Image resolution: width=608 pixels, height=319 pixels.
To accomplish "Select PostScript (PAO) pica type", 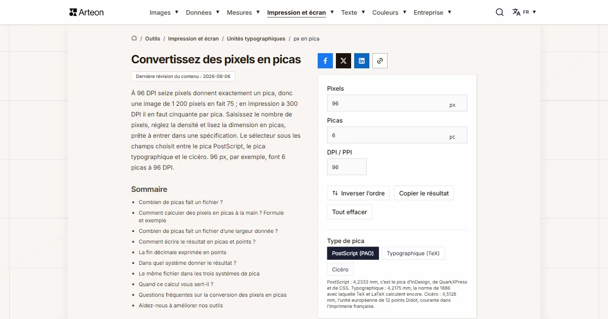I will point(353,253).
